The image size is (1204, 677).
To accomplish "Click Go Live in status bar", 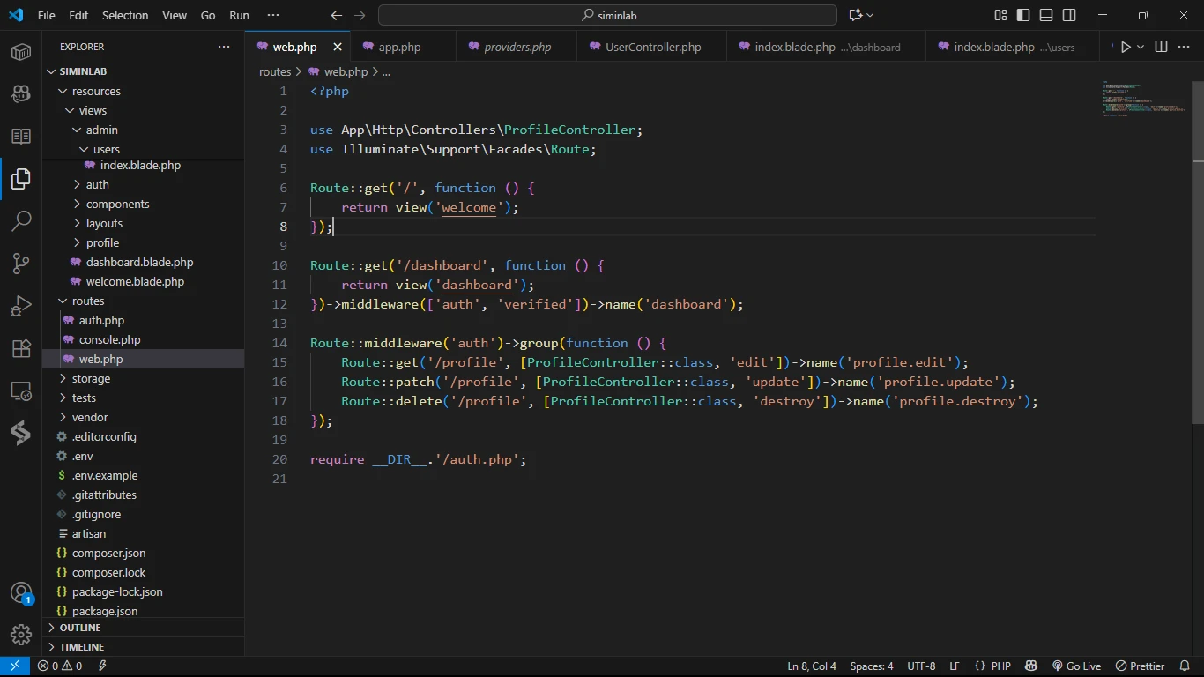I will (1076, 666).
